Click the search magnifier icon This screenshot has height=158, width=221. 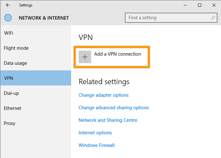tap(213, 17)
